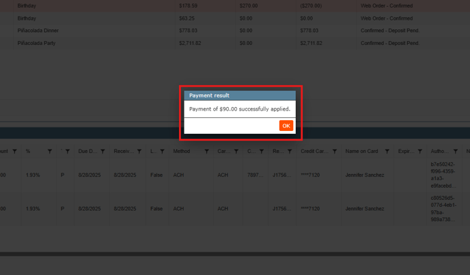Open the filter icon for the Autho... column
The image size is (470, 275).
(x=455, y=151)
